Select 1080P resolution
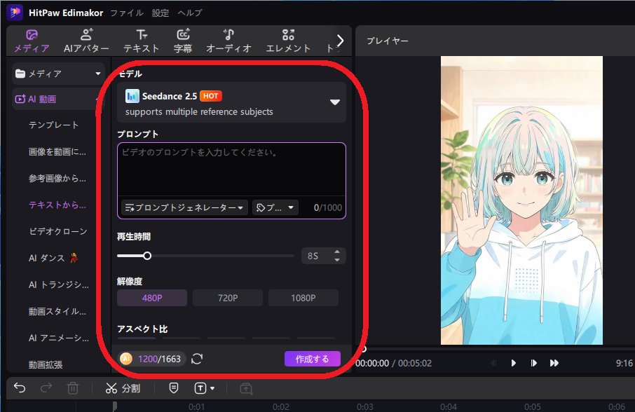635x412 pixels. 303,298
